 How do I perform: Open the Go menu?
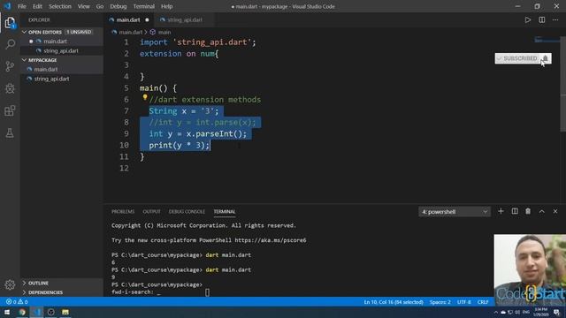coord(100,6)
